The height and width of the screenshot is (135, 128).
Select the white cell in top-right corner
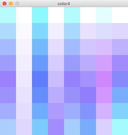pyautogui.click(x=120, y=15)
